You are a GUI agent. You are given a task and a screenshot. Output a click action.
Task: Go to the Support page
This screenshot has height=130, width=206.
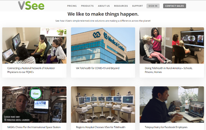point(137,6)
